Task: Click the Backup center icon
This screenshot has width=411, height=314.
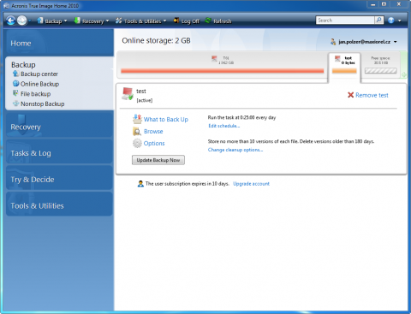Action: coord(15,74)
